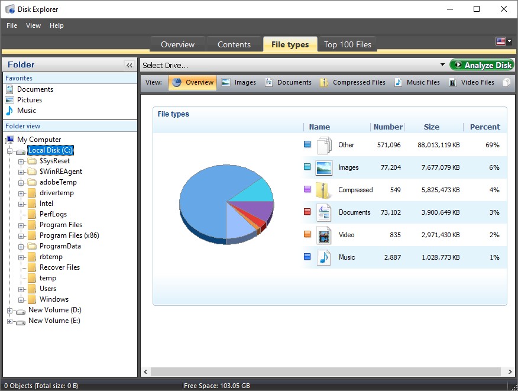Viewport: 518px width, 391px height.
Task: Toggle the checkbox beside the Other category
Action: coord(308,144)
